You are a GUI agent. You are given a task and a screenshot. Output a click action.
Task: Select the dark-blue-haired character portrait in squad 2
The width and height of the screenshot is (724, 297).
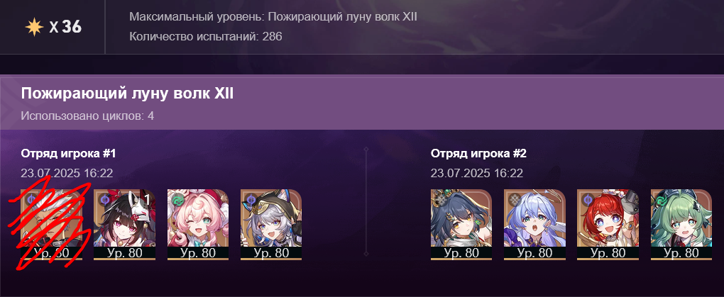[461, 225]
